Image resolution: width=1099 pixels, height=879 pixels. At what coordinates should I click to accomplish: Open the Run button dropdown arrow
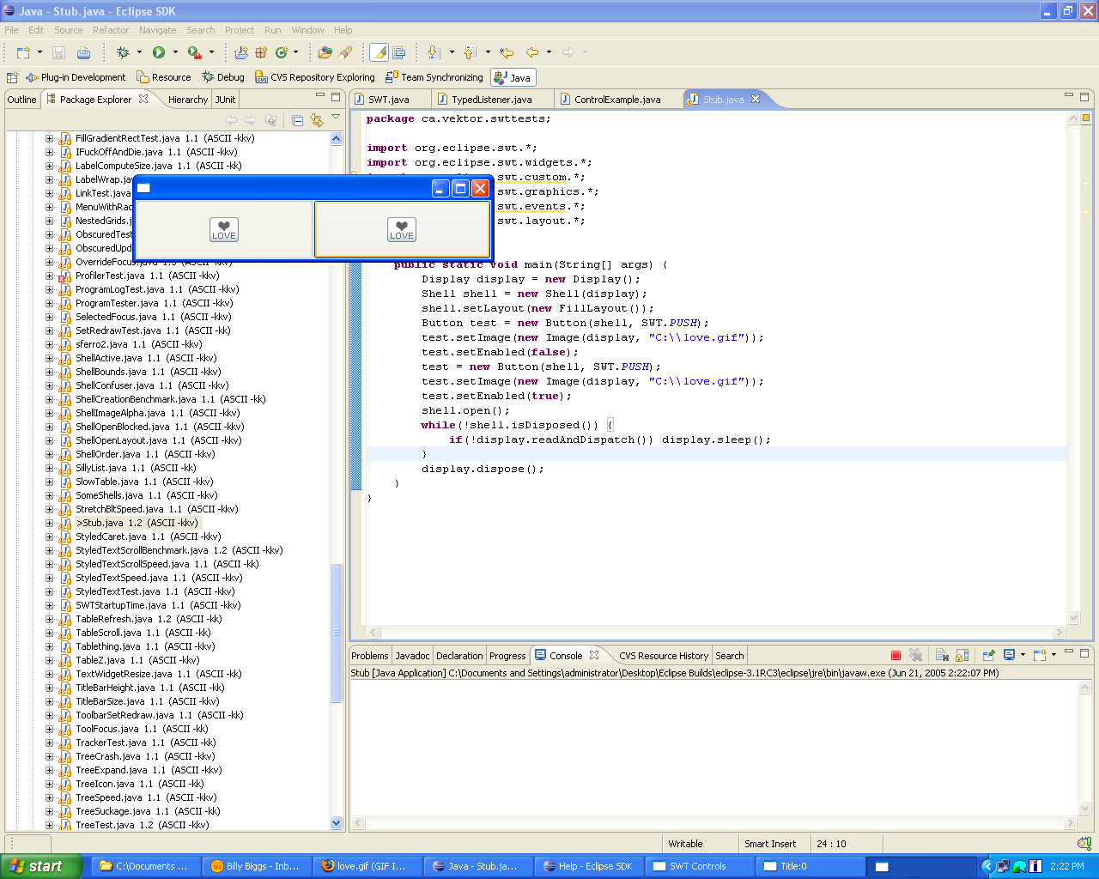[175, 52]
